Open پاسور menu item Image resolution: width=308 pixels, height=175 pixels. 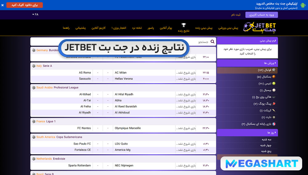click(x=151, y=28)
